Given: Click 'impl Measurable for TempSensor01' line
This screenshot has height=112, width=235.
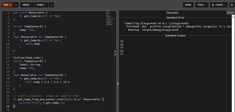Looking at the screenshot, I should tap(40, 37).
